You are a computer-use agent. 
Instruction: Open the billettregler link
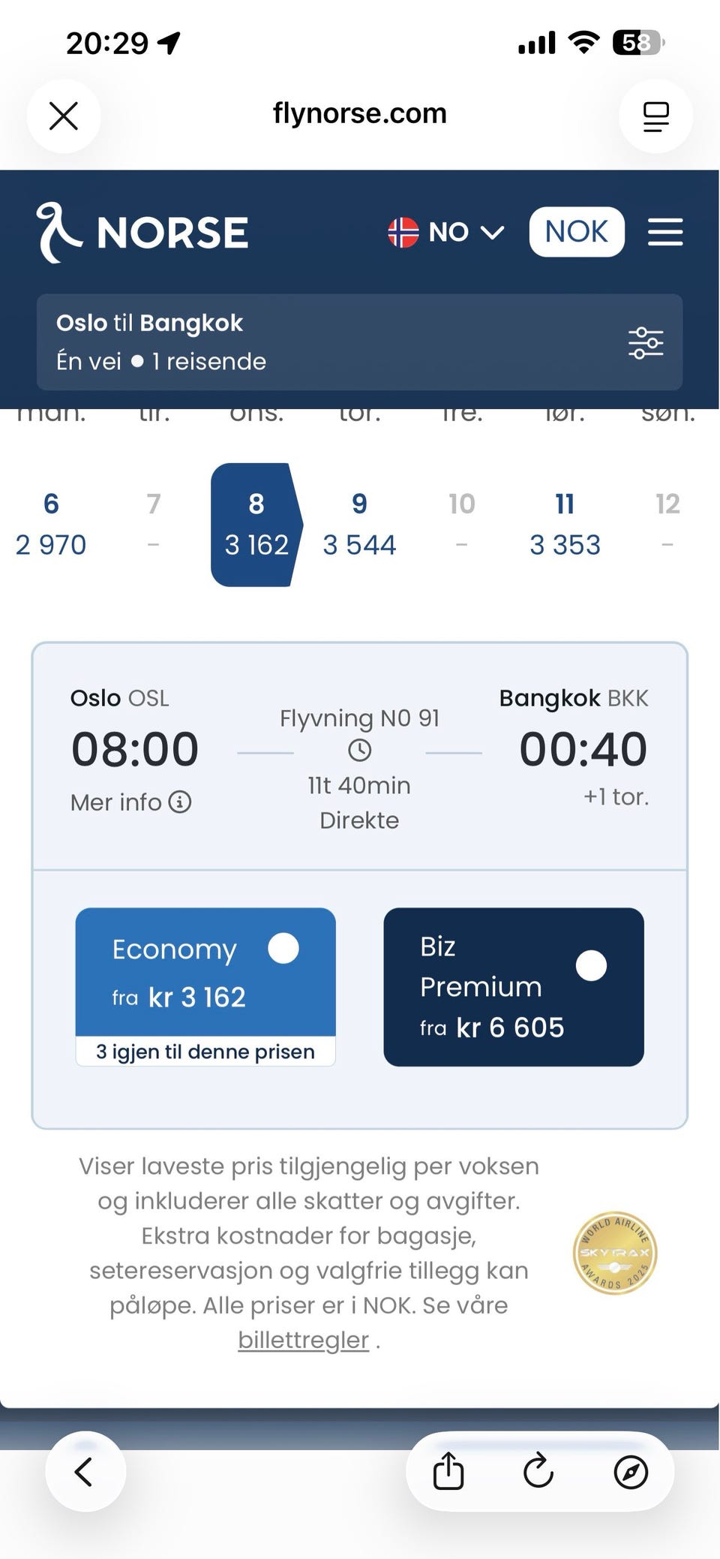[304, 1340]
